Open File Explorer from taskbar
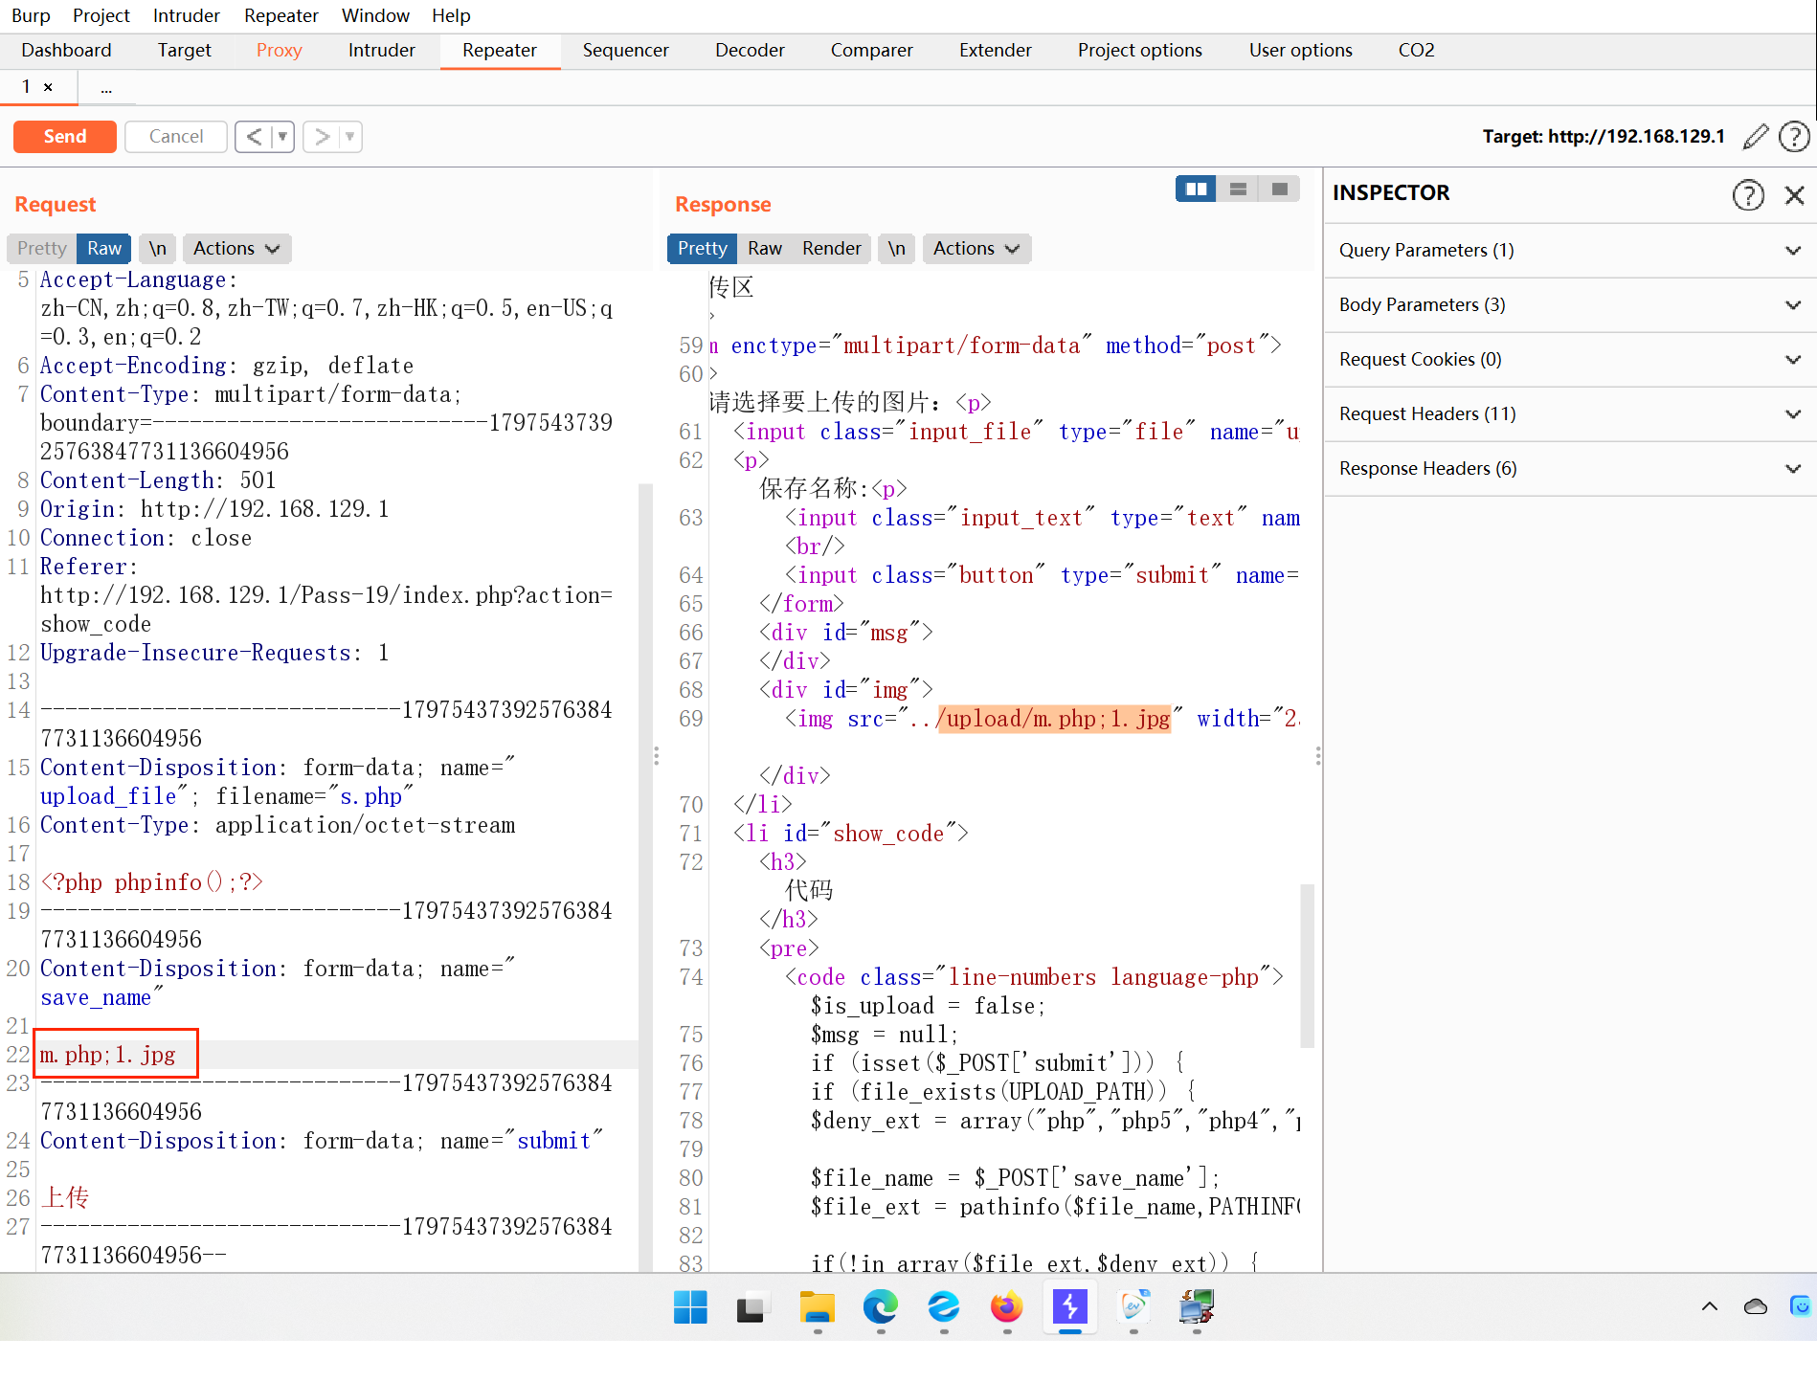 click(817, 1306)
